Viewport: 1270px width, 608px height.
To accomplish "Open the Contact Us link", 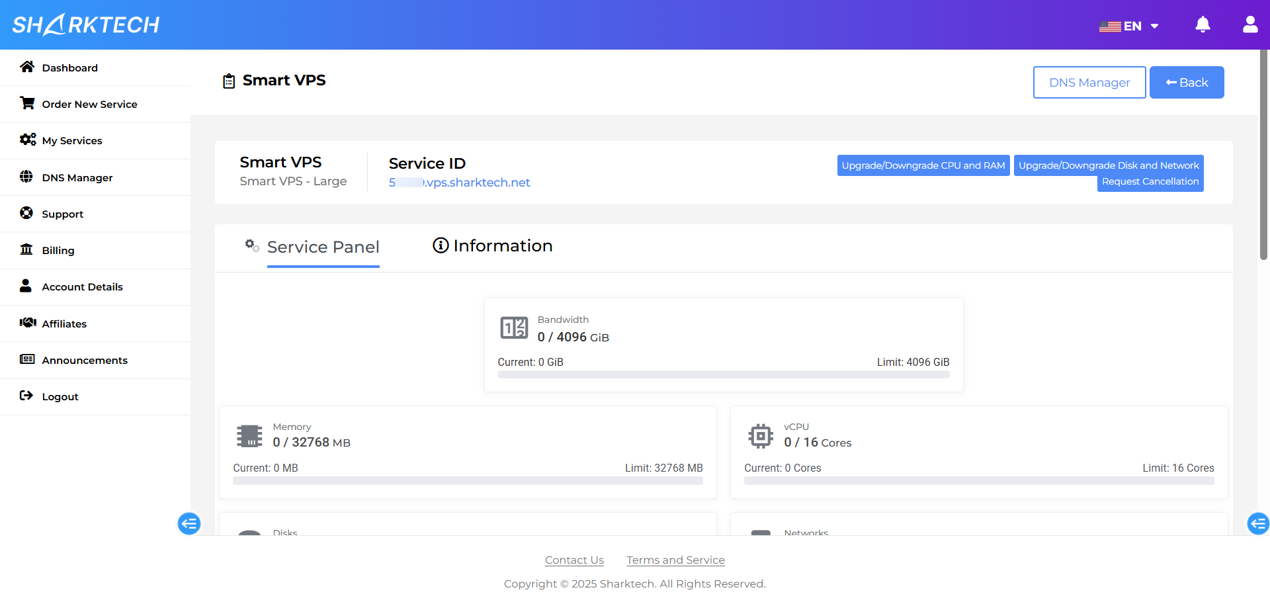I will point(574,560).
